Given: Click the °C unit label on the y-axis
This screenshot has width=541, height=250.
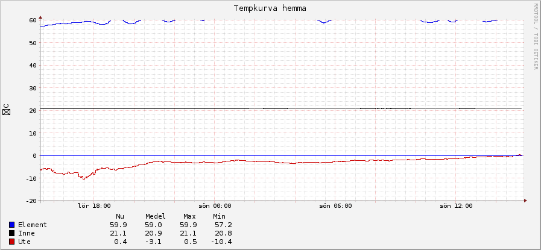Looking at the screenshot, I should 7,110.
